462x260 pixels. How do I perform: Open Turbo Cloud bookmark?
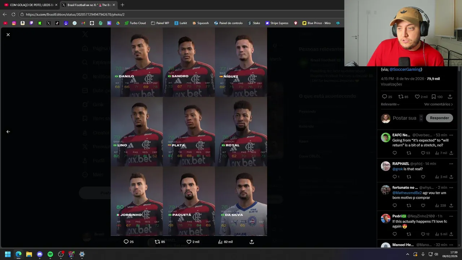click(135, 23)
